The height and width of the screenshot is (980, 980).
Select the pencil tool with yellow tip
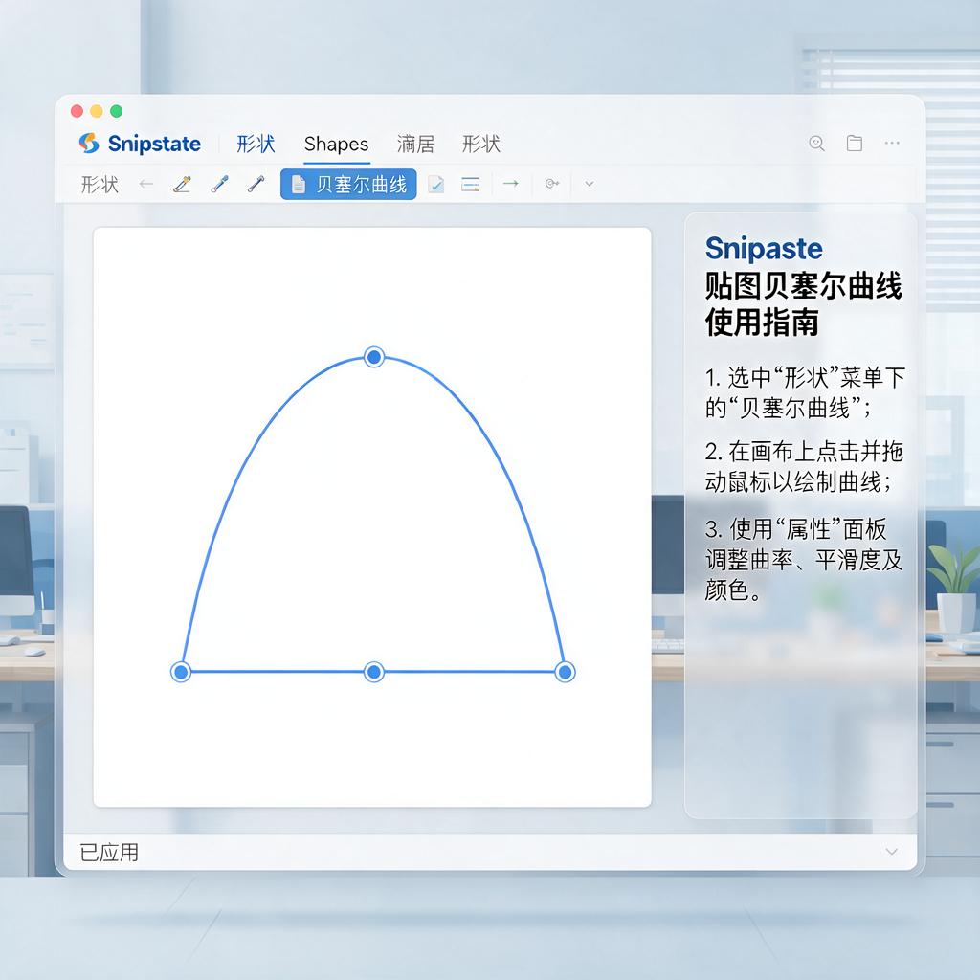pos(182,184)
